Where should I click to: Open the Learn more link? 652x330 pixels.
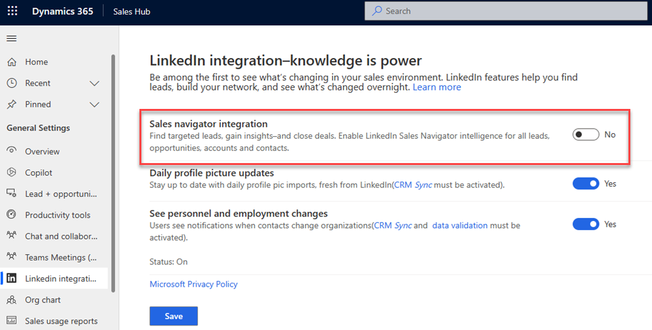pyautogui.click(x=437, y=87)
